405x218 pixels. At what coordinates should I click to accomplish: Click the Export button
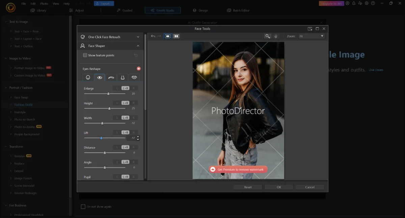tap(104, 4)
